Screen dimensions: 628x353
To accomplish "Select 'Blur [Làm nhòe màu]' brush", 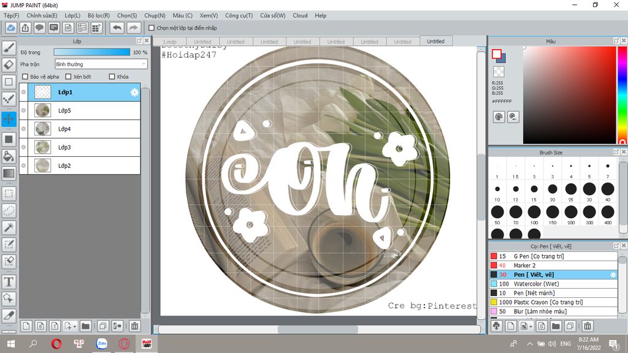I will point(554,311).
